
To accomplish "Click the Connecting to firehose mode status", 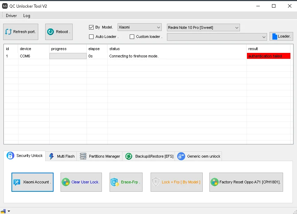I will pos(134,56).
